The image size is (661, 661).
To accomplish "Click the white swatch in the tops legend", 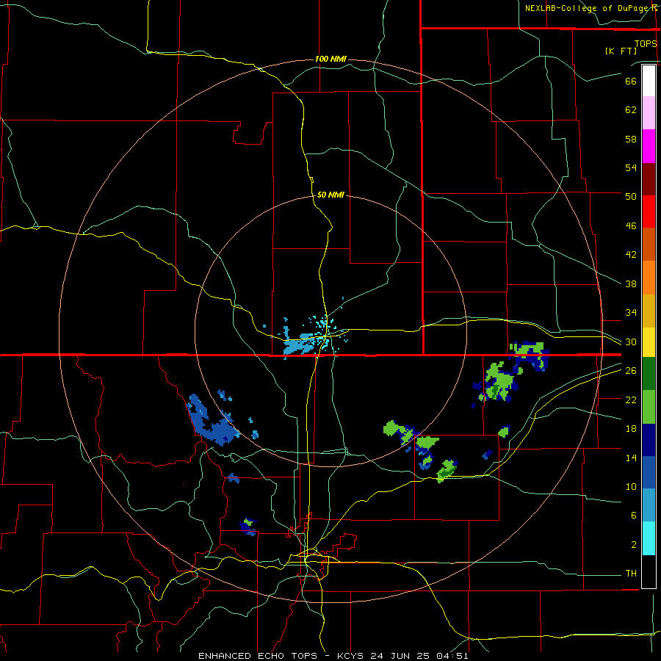I will point(649,81).
